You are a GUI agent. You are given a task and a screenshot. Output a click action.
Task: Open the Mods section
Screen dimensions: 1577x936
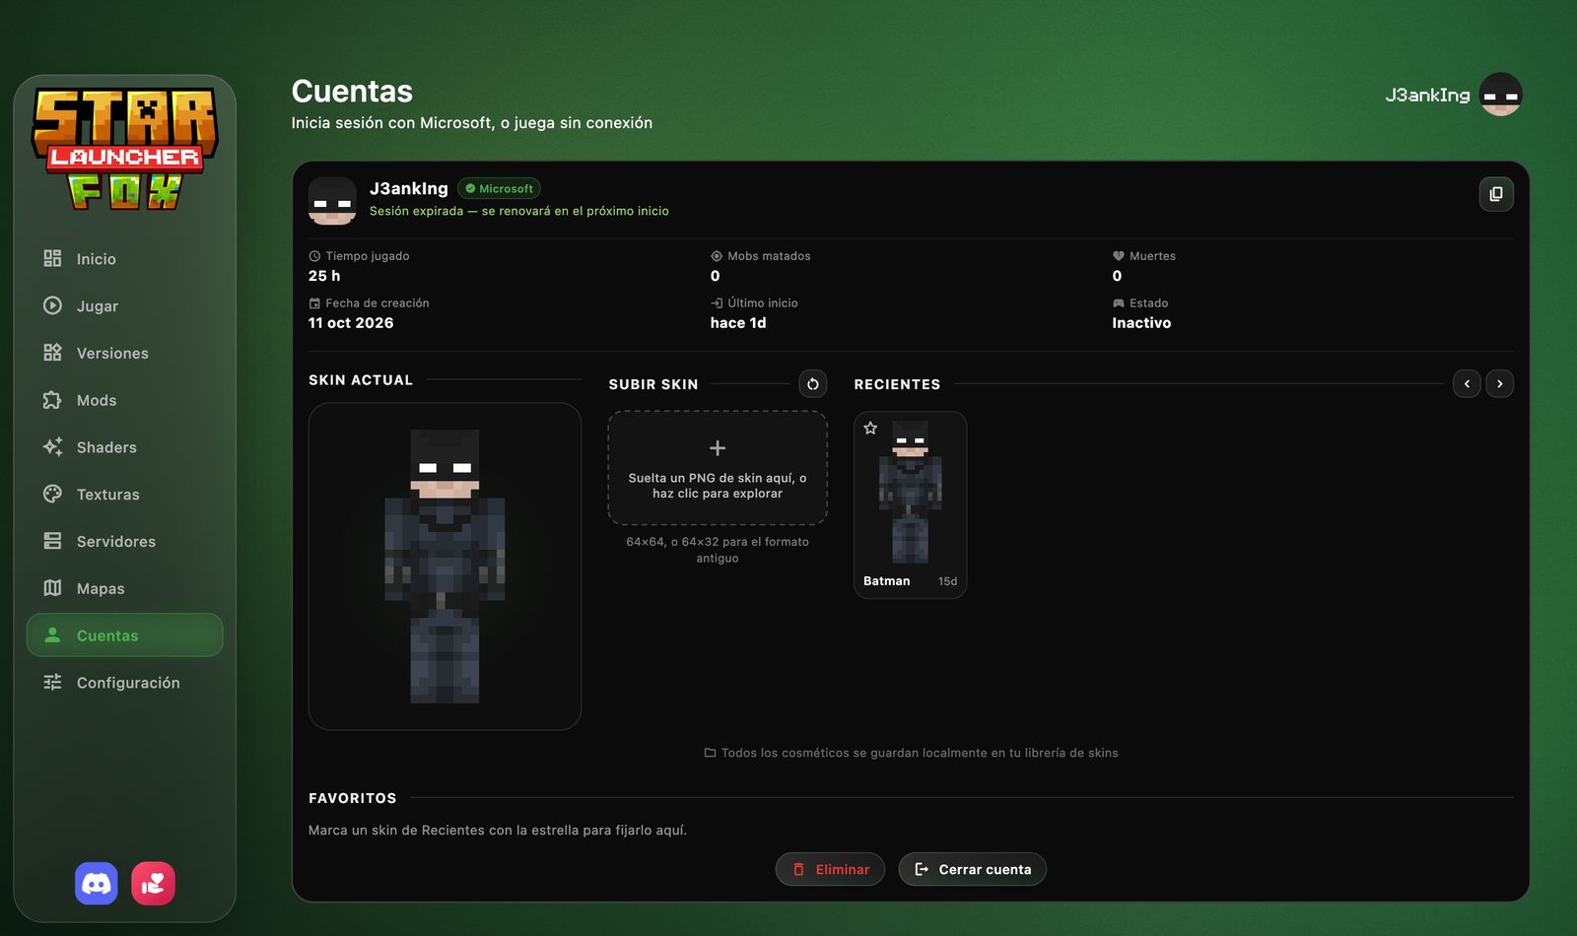125,401
